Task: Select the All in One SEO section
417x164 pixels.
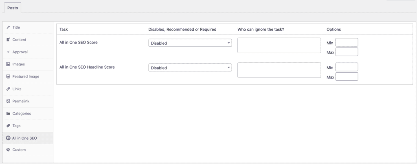Action: [28, 138]
